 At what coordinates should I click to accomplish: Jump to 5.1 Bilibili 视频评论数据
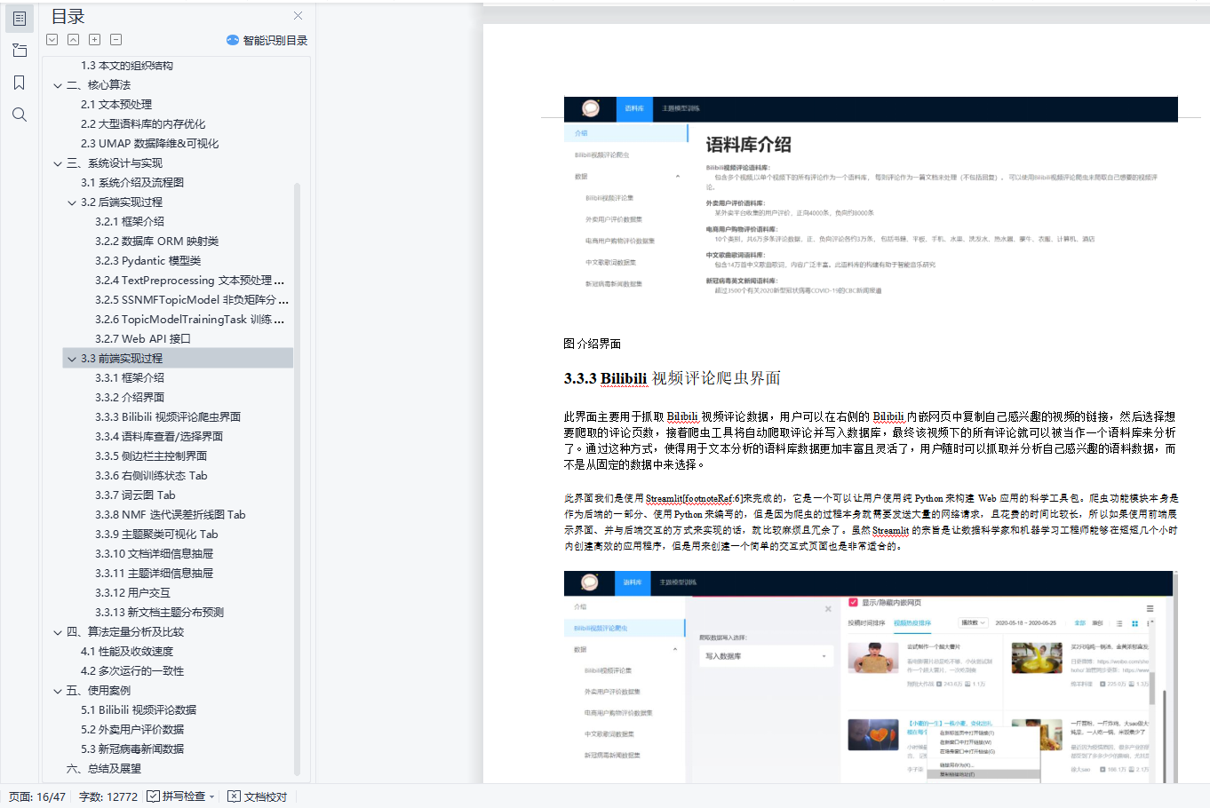point(139,710)
